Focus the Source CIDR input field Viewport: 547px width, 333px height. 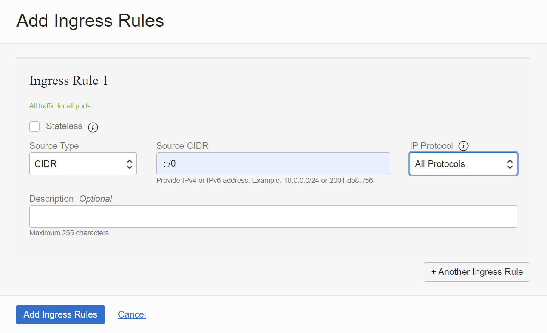tap(273, 164)
